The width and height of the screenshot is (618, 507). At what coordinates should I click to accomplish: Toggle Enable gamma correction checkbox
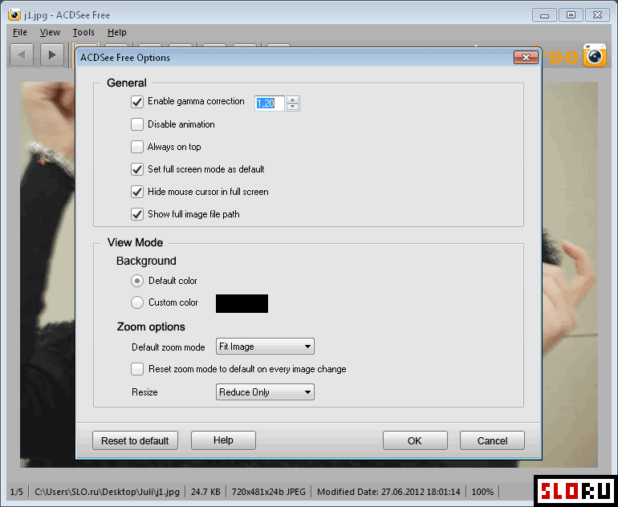click(x=137, y=102)
